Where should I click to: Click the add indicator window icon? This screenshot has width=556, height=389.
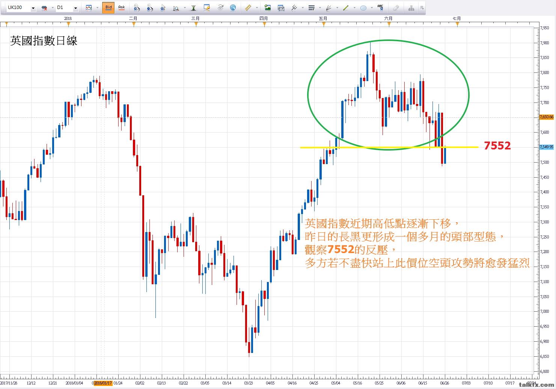tap(280, 8)
